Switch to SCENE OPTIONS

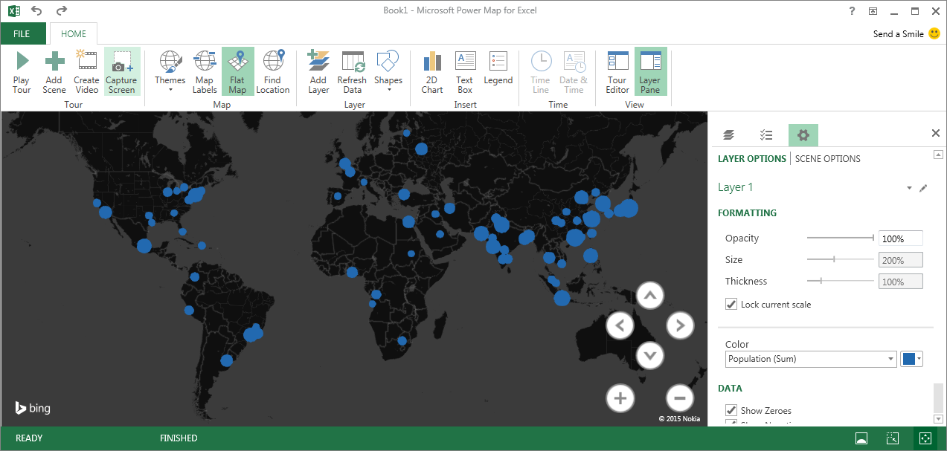coord(828,158)
